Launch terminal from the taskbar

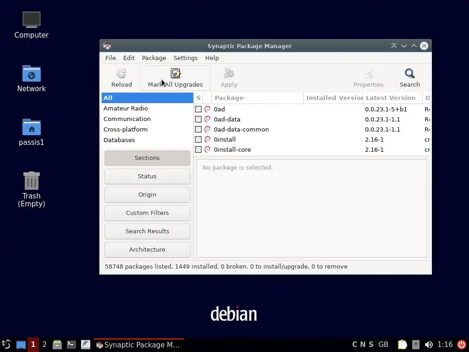click(71, 345)
